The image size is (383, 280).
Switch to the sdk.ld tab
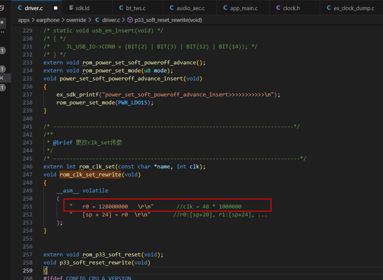tap(87, 8)
